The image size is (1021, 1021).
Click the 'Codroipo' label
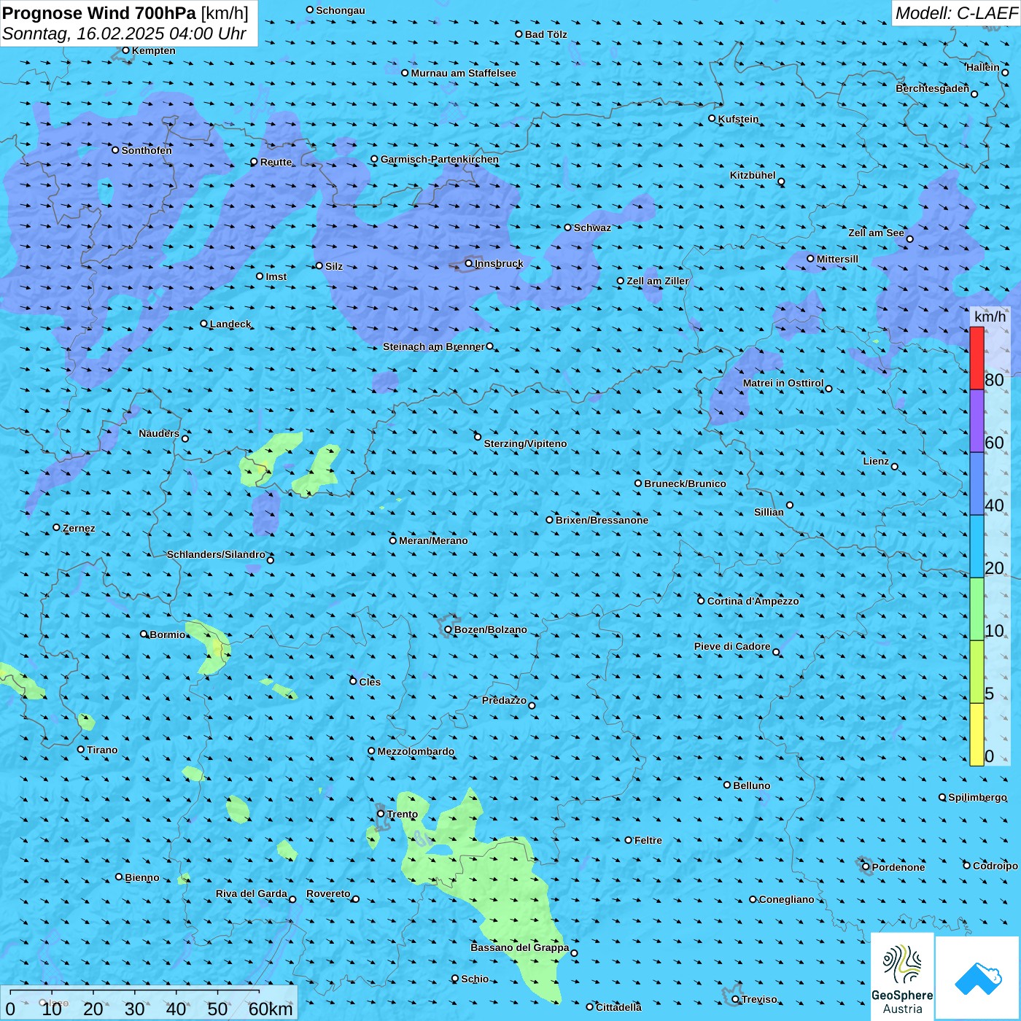(995, 866)
